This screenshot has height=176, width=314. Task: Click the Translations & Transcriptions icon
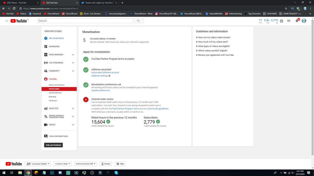(x=46, y=117)
